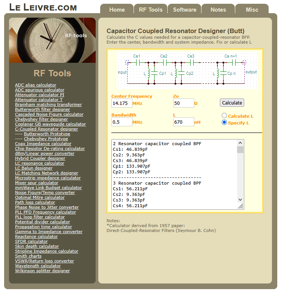Click the Center Frequency input field

coord(122,103)
